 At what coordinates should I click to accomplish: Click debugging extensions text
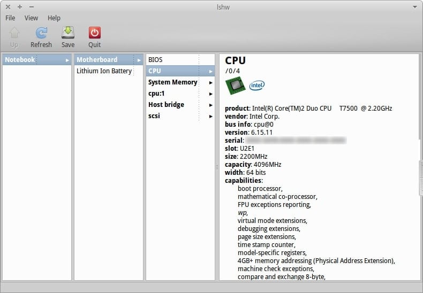coord(269,229)
